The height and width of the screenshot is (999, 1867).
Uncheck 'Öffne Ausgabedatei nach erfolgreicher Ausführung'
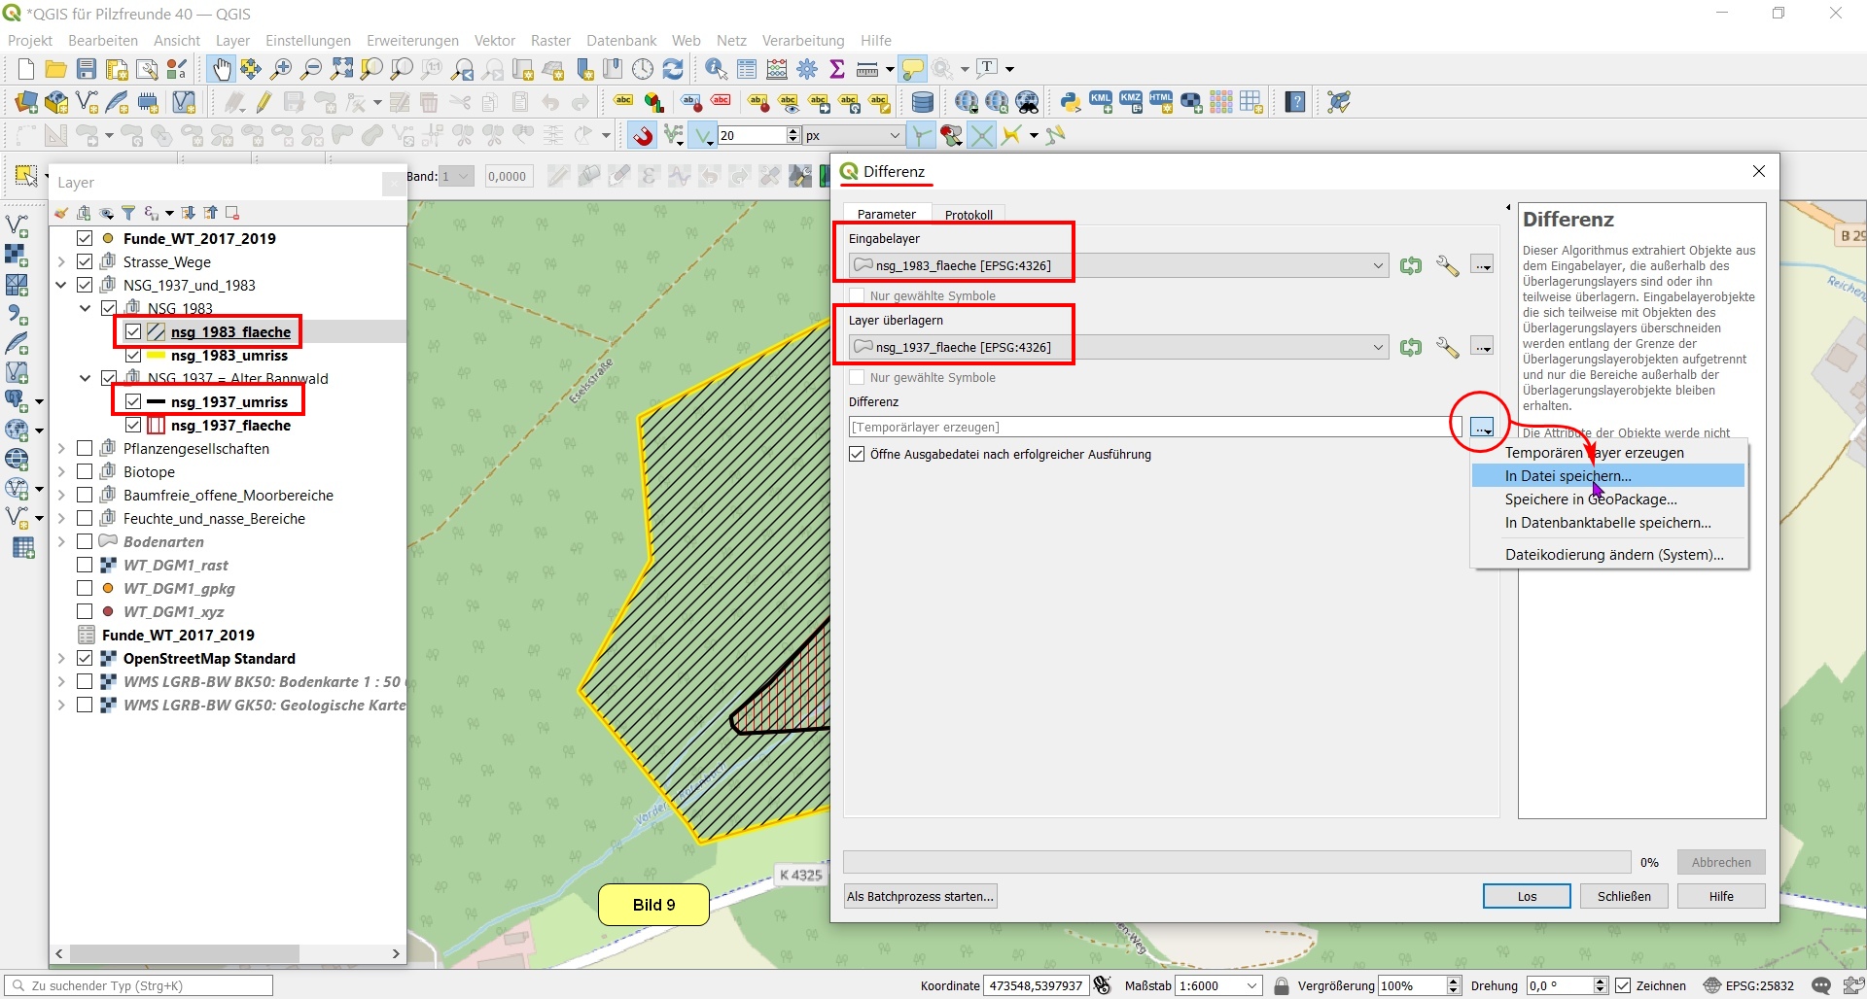pos(857,454)
